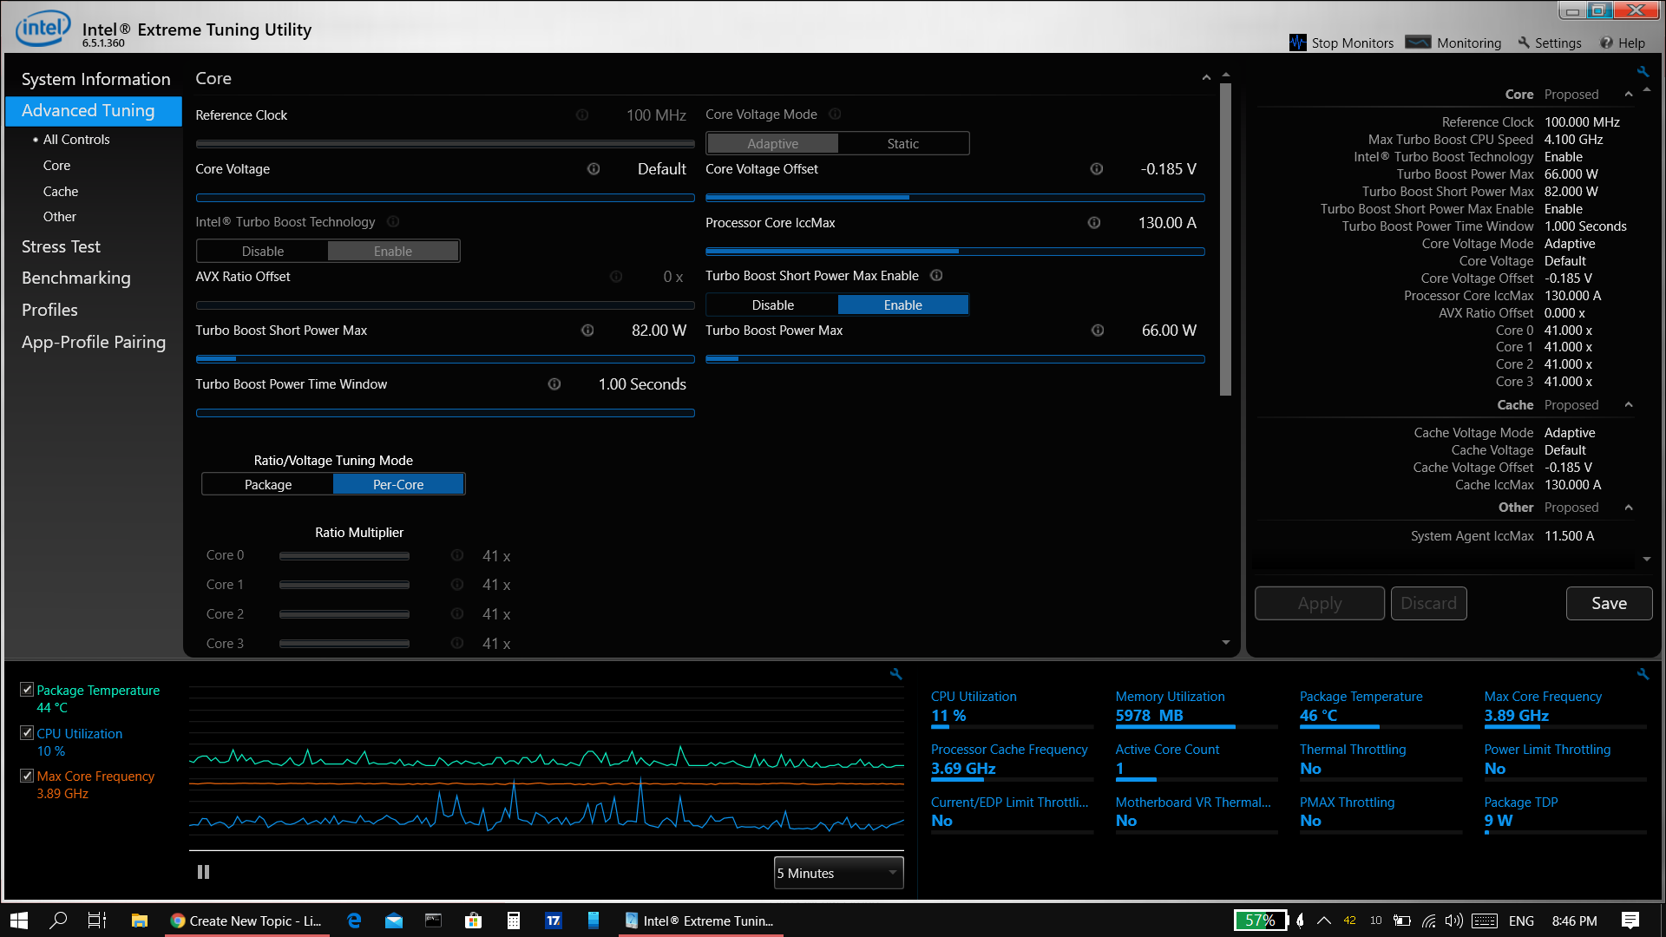Disable Intel Turbo Boost Technology
This screenshot has width=1666, height=937.
coord(263,252)
